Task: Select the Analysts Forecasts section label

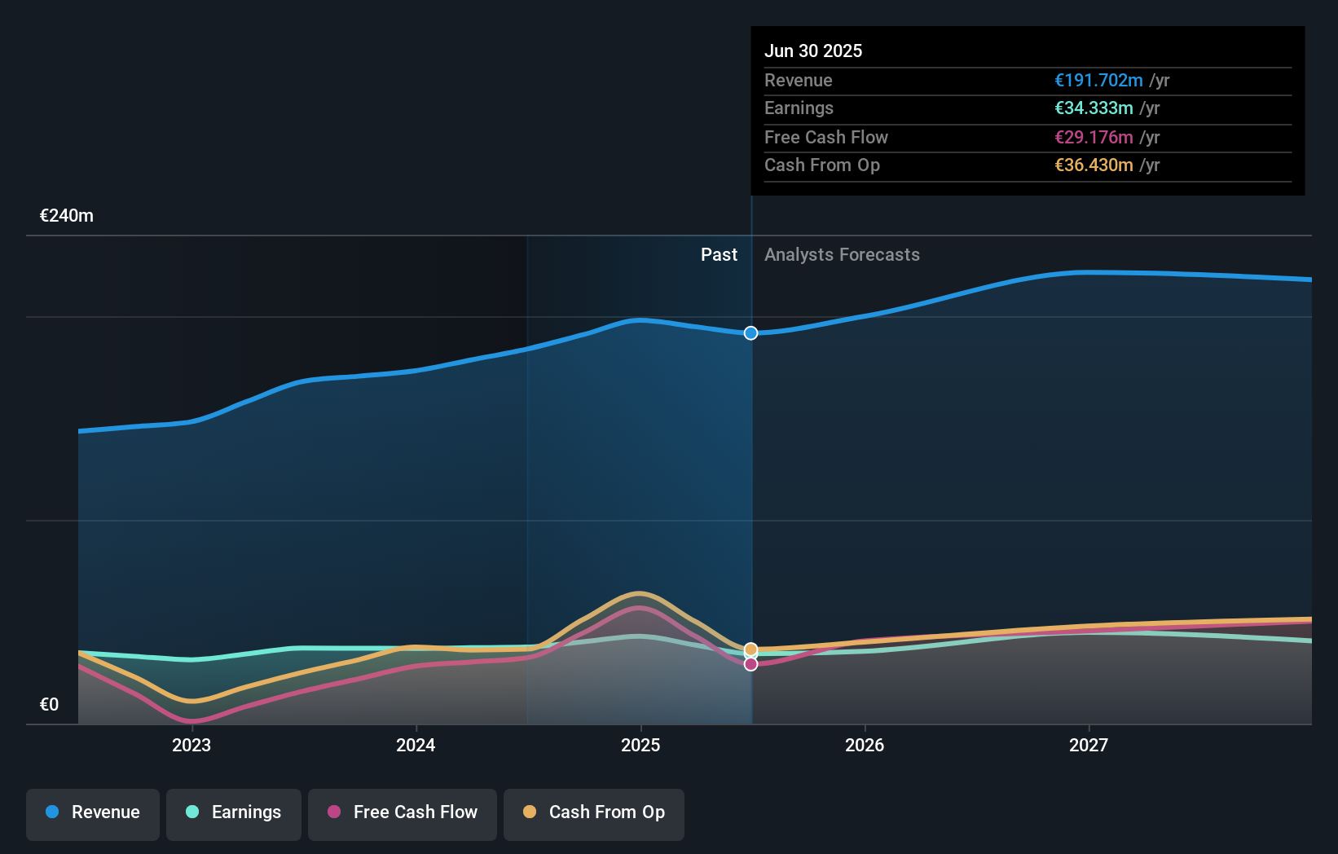Action: [843, 254]
